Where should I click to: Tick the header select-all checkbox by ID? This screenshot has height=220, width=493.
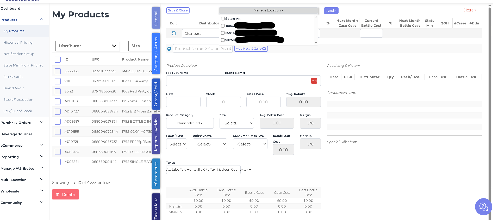(x=58, y=59)
